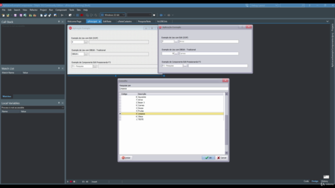Click the green Run arrow icon

click(x=62, y=15)
